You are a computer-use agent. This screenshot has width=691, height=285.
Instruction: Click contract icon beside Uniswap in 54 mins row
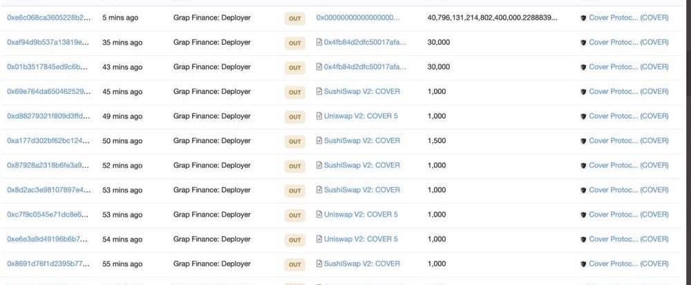tap(319, 239)
